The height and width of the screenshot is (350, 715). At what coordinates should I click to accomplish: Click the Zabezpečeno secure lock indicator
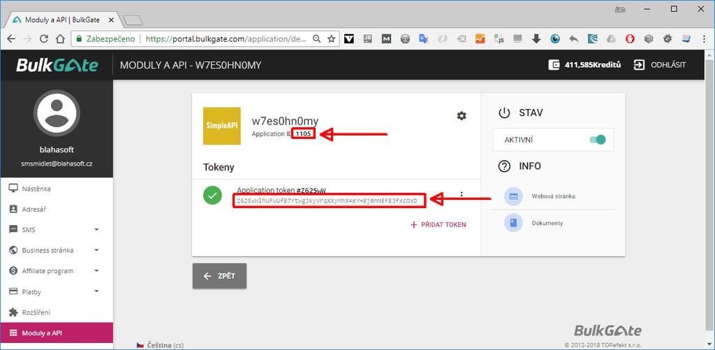point(105,39)
